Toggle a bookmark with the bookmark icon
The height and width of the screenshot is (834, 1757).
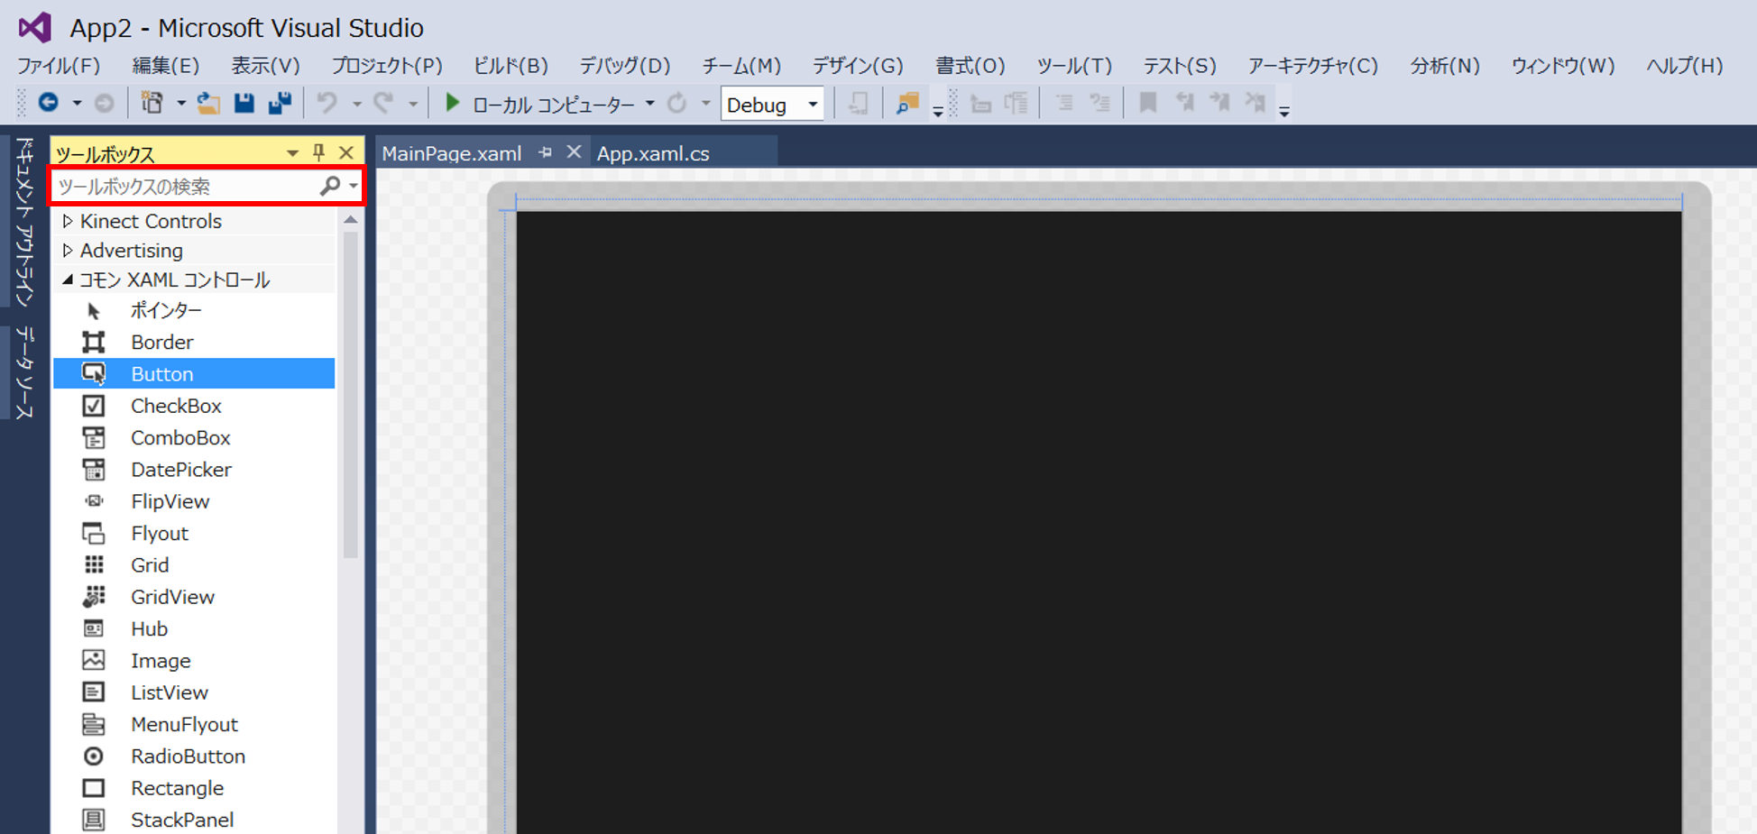(x=1146, y=103)
